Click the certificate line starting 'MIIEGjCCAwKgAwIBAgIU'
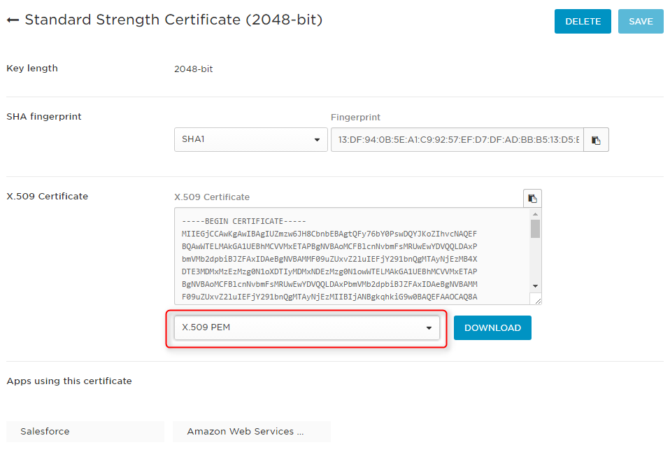 coord(329,234)
